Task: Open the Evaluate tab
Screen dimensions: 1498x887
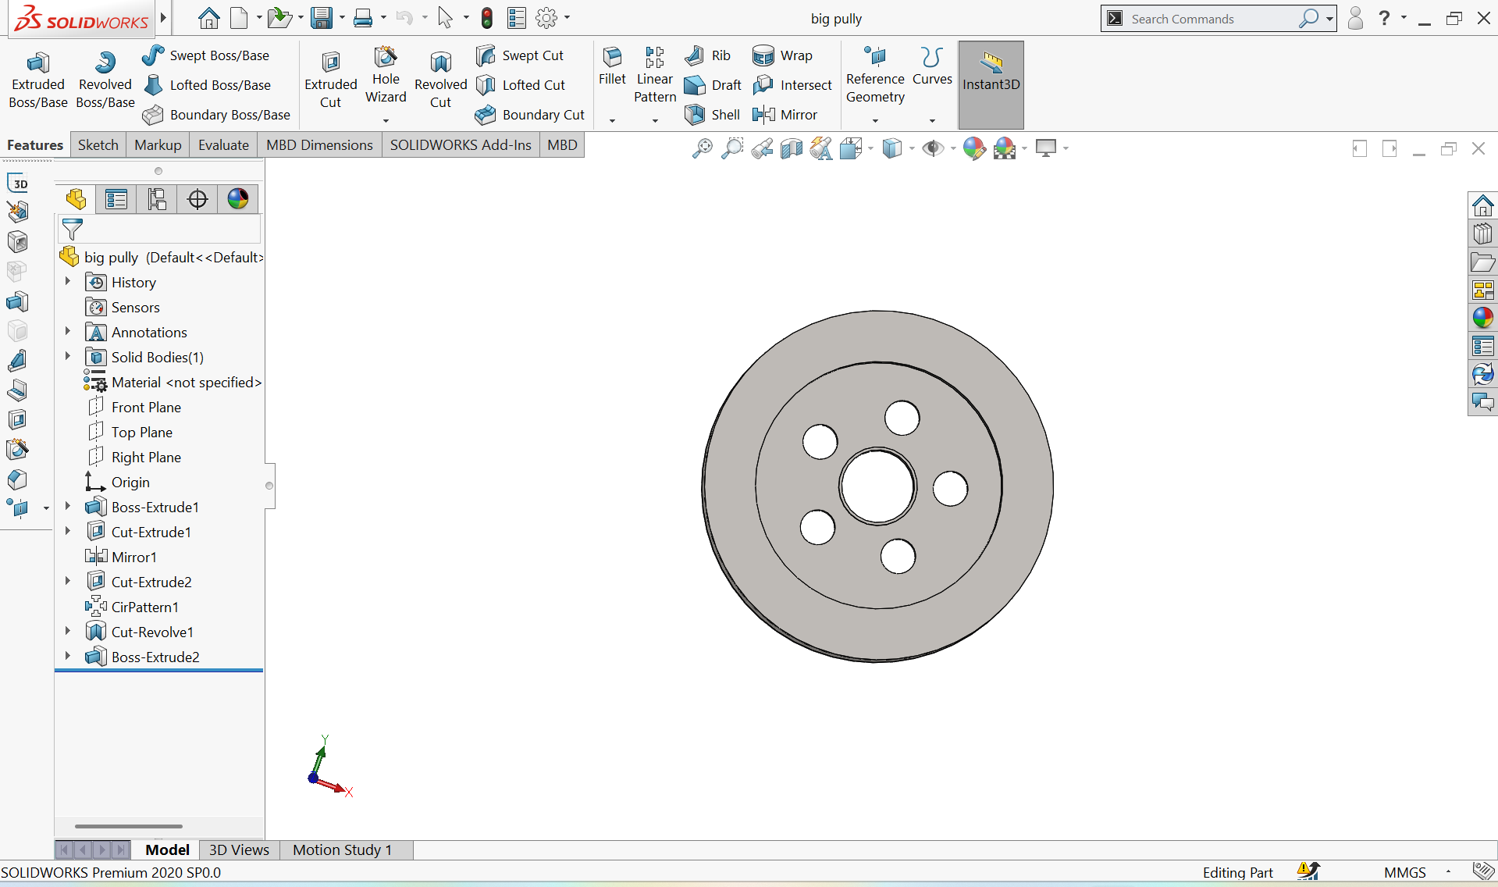Action: 223,145
